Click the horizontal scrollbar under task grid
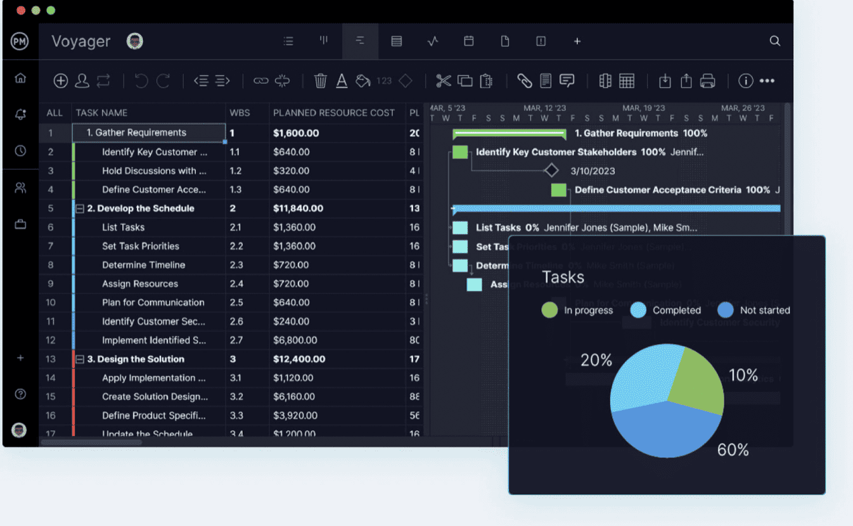853x526 pixels. tap(92, 442)
